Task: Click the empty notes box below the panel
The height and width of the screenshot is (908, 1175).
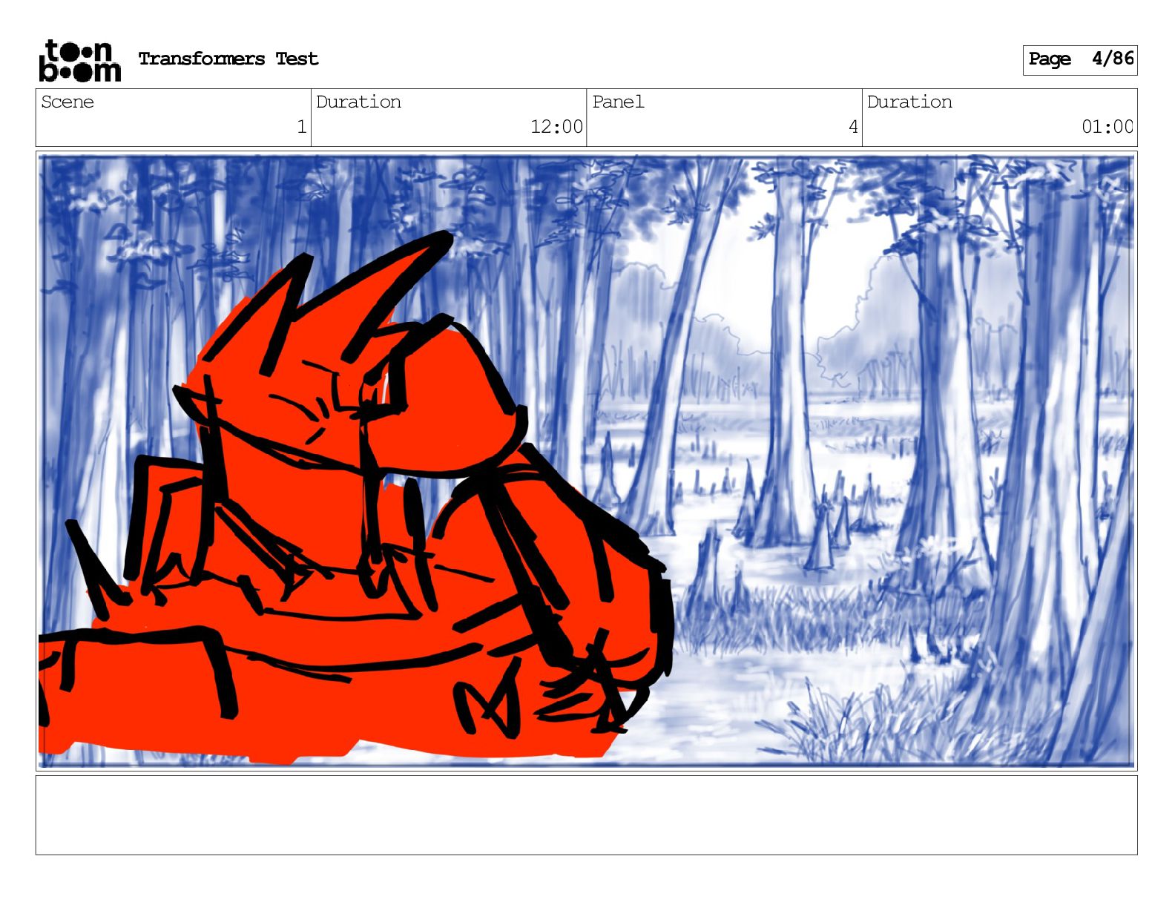Action: tap(586, 815)
